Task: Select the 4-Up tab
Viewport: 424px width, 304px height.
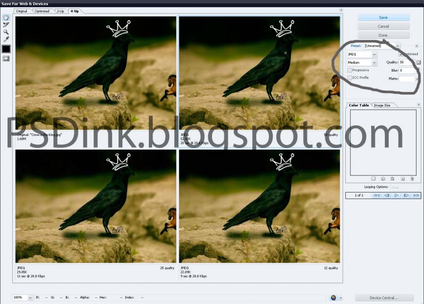Action: (74, 11)
